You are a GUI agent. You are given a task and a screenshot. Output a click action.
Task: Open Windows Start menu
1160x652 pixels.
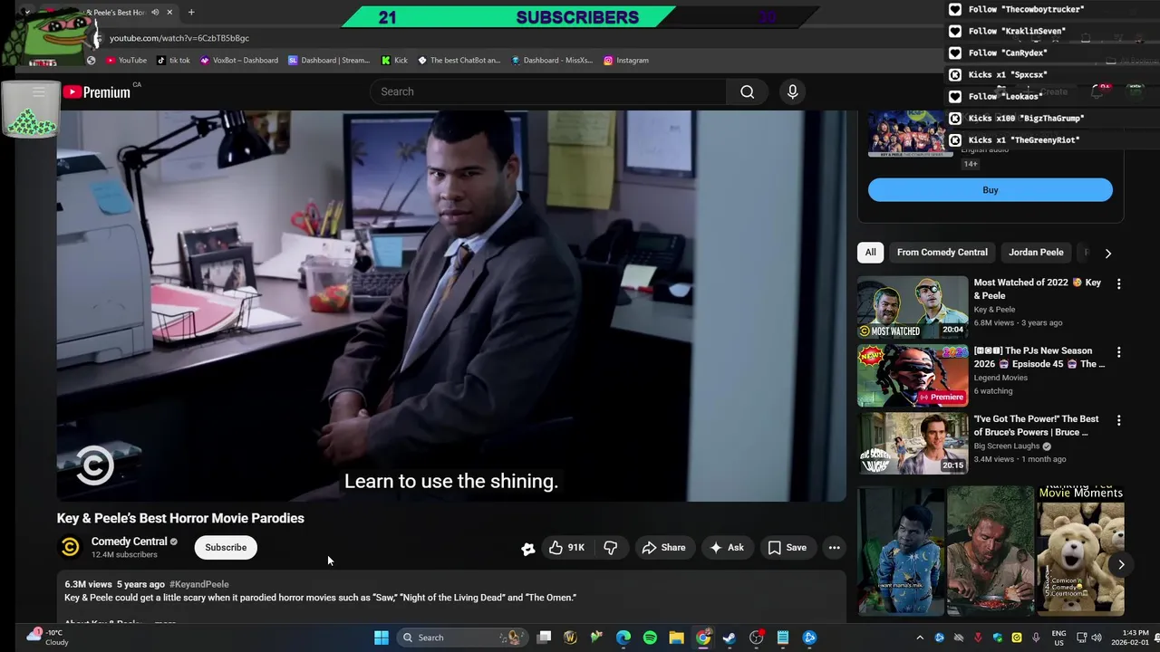[382, 638]
